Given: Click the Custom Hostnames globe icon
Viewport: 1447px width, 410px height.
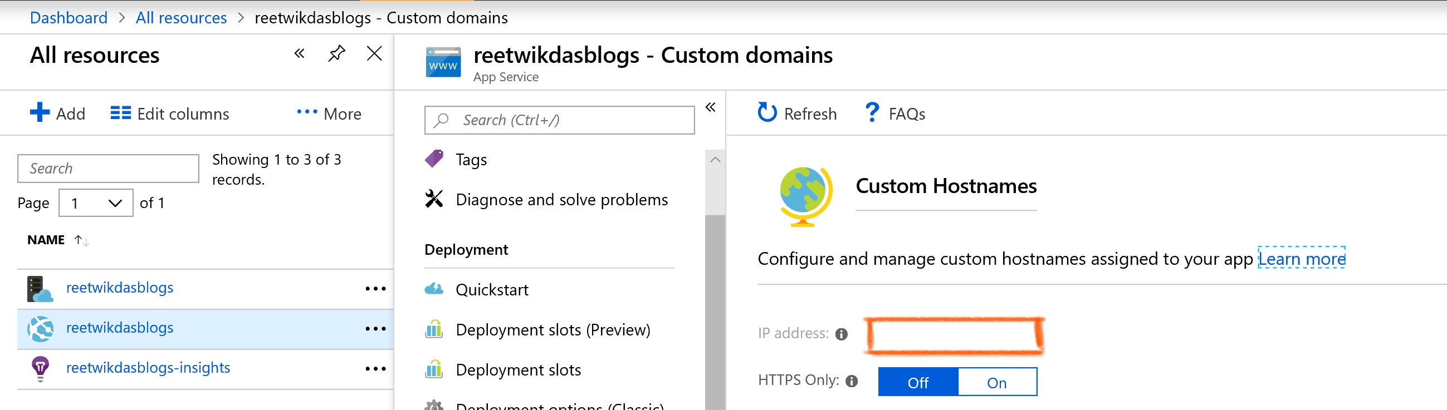Looking at the screenshot, I should tap(805, 196).
